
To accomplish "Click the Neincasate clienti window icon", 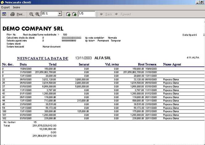I will tap(2, 2).
